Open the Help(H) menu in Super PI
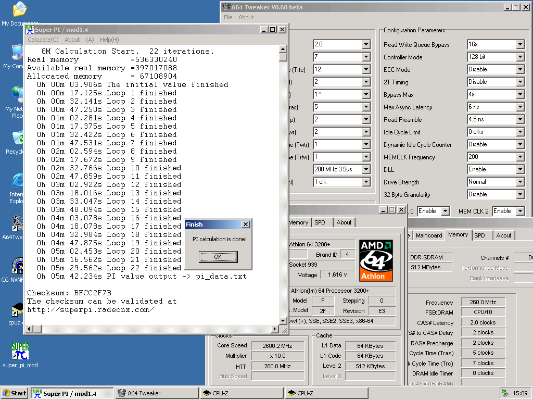 109,40
